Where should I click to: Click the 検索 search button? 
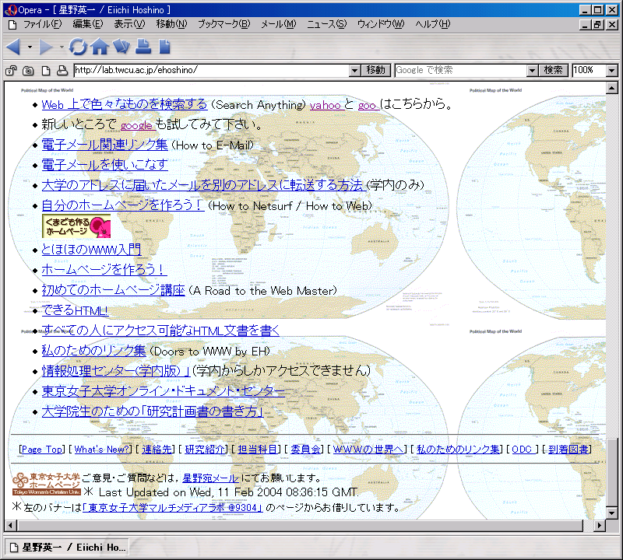coord(553,71)
